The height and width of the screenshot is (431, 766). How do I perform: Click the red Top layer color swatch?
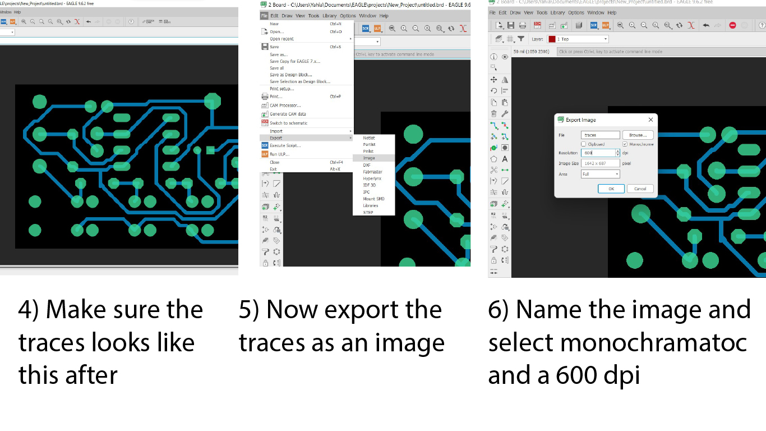pos(552,39)
